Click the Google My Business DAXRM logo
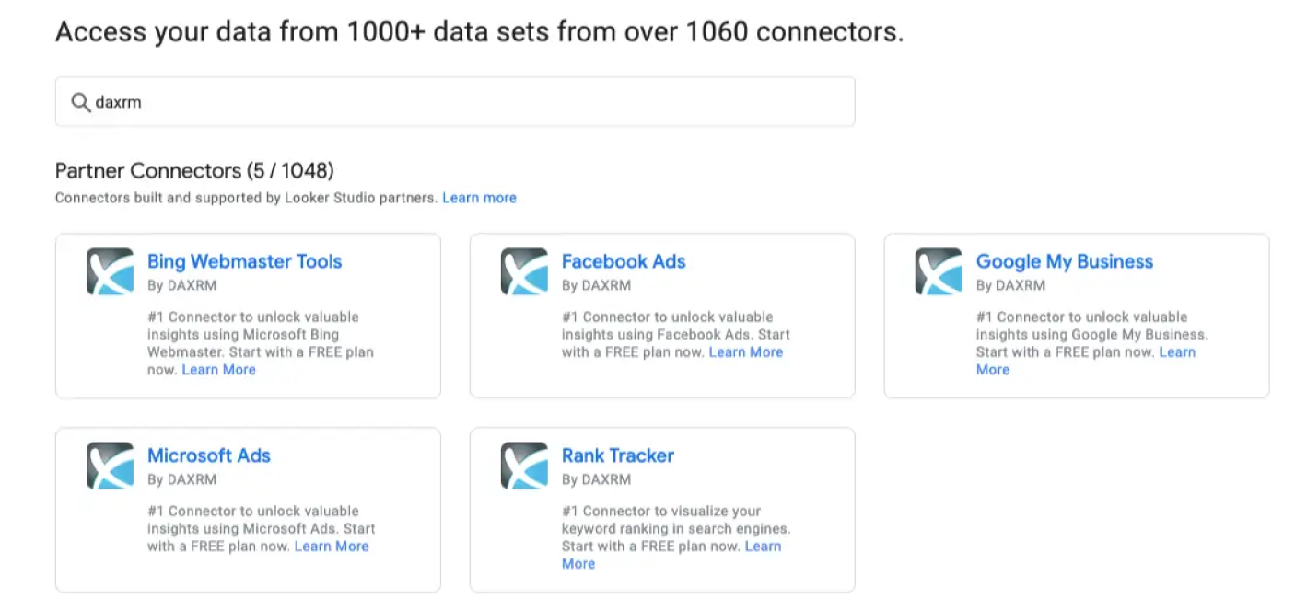1295x610 pixels. coord(939,271)
